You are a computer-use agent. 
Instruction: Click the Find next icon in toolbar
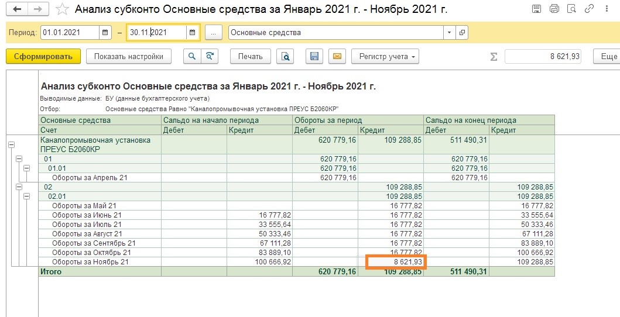click(x=210, y=57)
